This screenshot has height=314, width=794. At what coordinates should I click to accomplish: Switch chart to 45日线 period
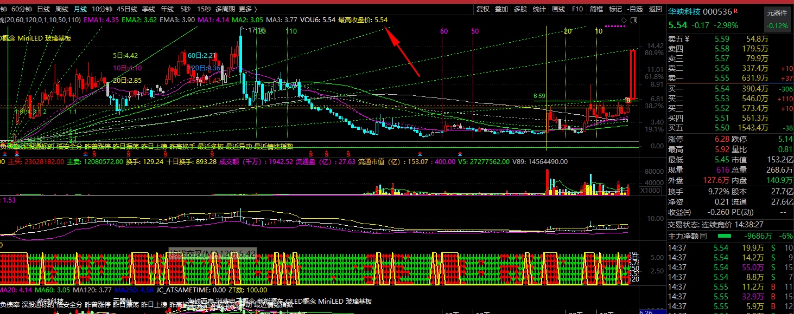click(x=127, y=9)
